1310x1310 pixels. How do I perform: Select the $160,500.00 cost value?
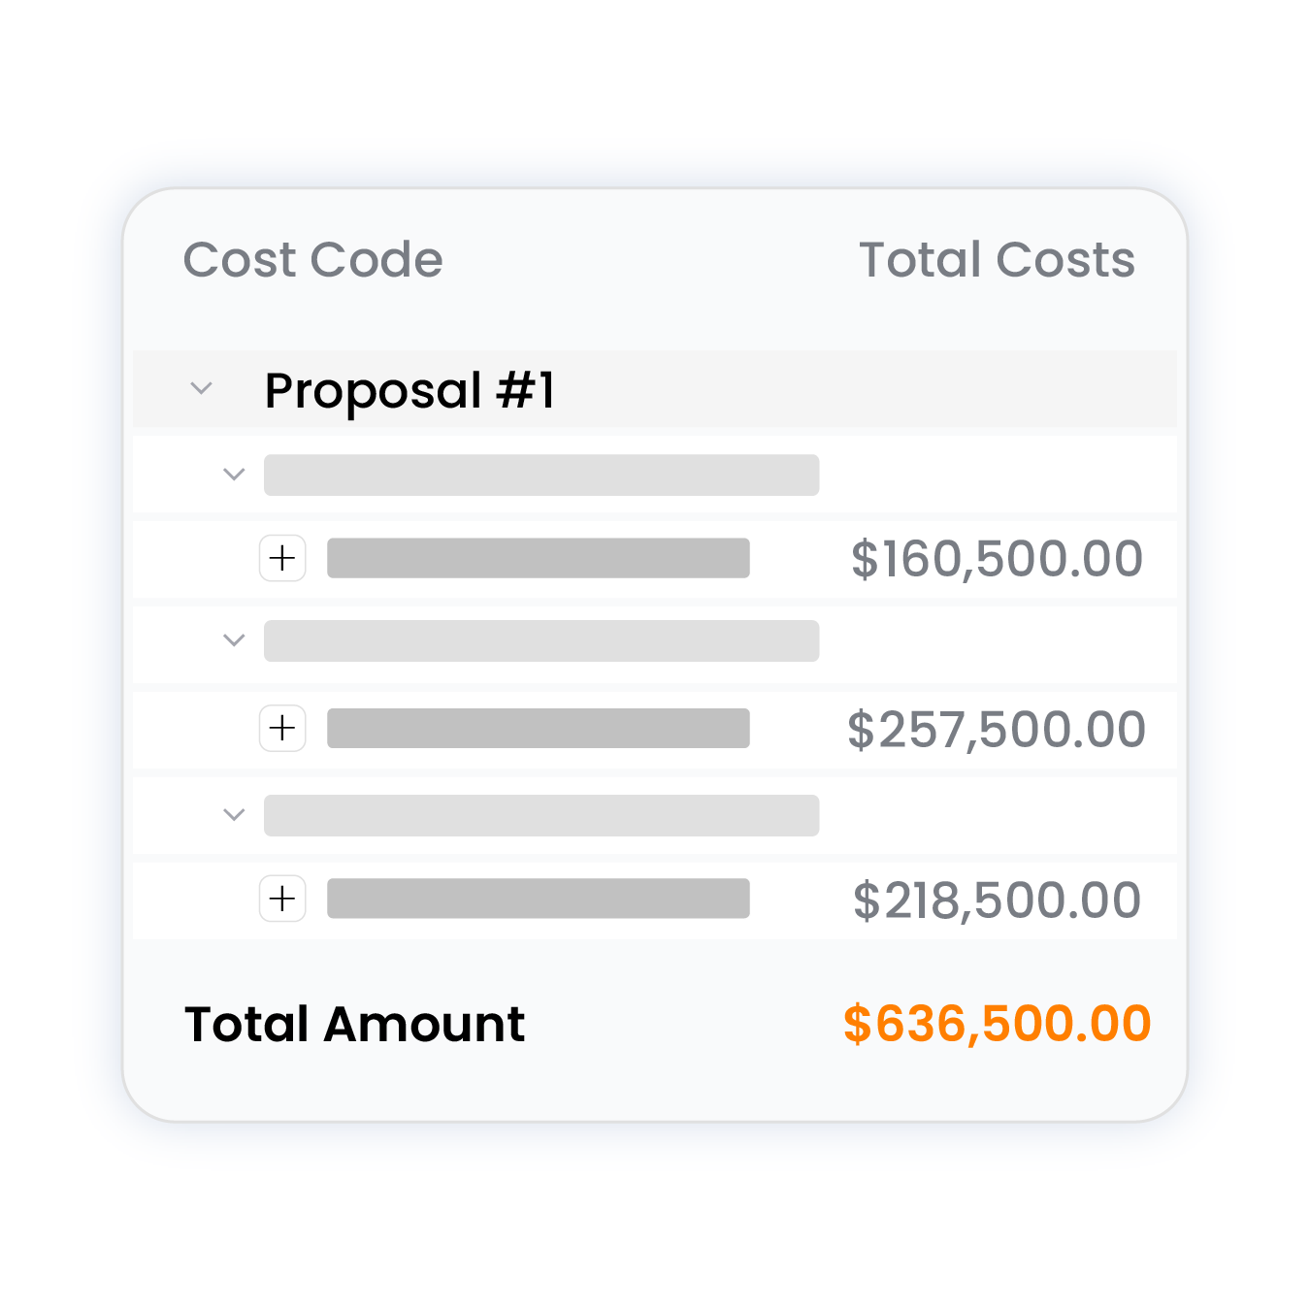point(997,559)
